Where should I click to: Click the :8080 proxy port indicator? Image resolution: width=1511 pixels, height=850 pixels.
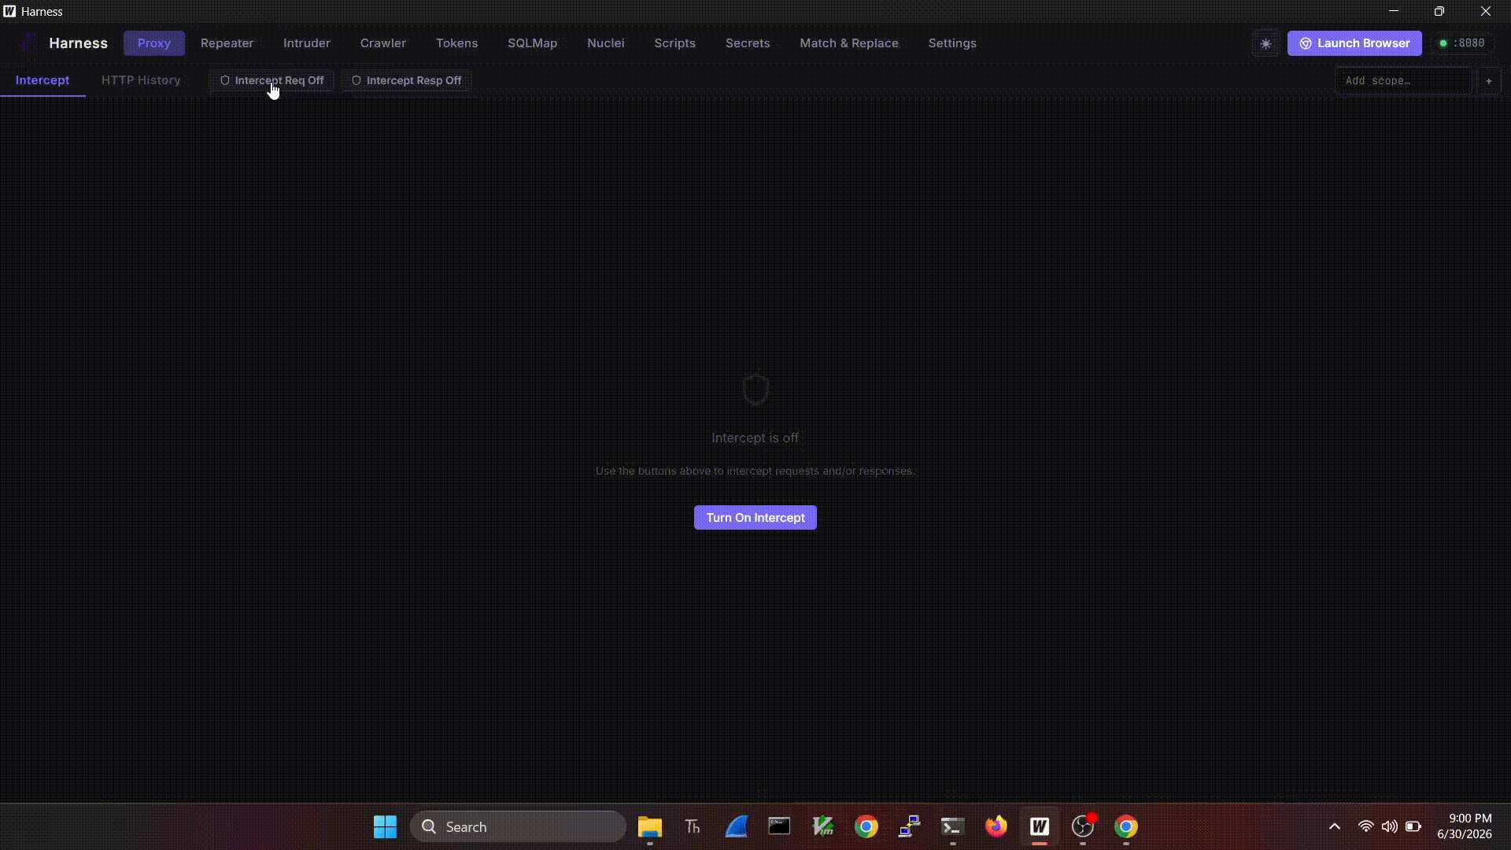(x=1462, y=43)
